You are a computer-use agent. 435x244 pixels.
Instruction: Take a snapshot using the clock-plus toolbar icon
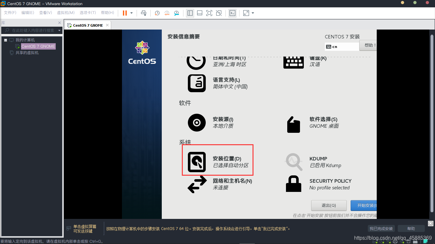click(157, 13)
